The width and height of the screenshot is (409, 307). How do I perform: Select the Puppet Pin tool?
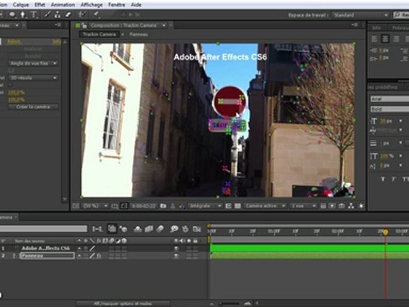97,14
